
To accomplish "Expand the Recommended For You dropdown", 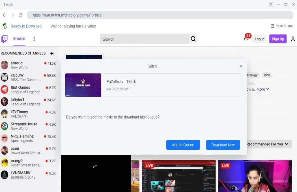I will point(268,144).
